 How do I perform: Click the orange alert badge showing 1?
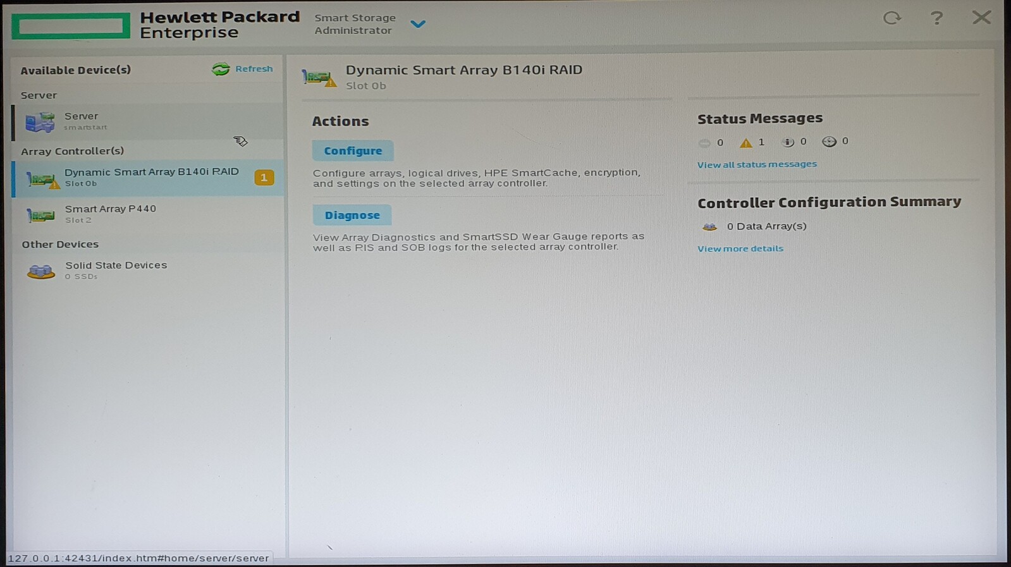[264, 178]
